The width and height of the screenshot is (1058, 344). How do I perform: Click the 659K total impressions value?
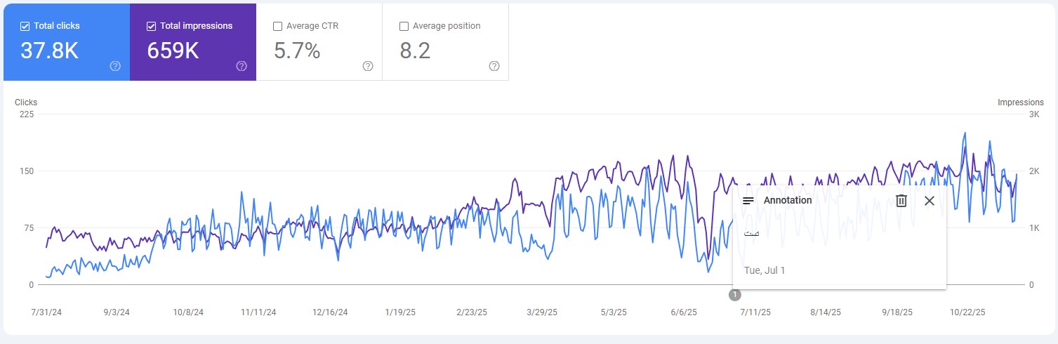tap(173, 51)
